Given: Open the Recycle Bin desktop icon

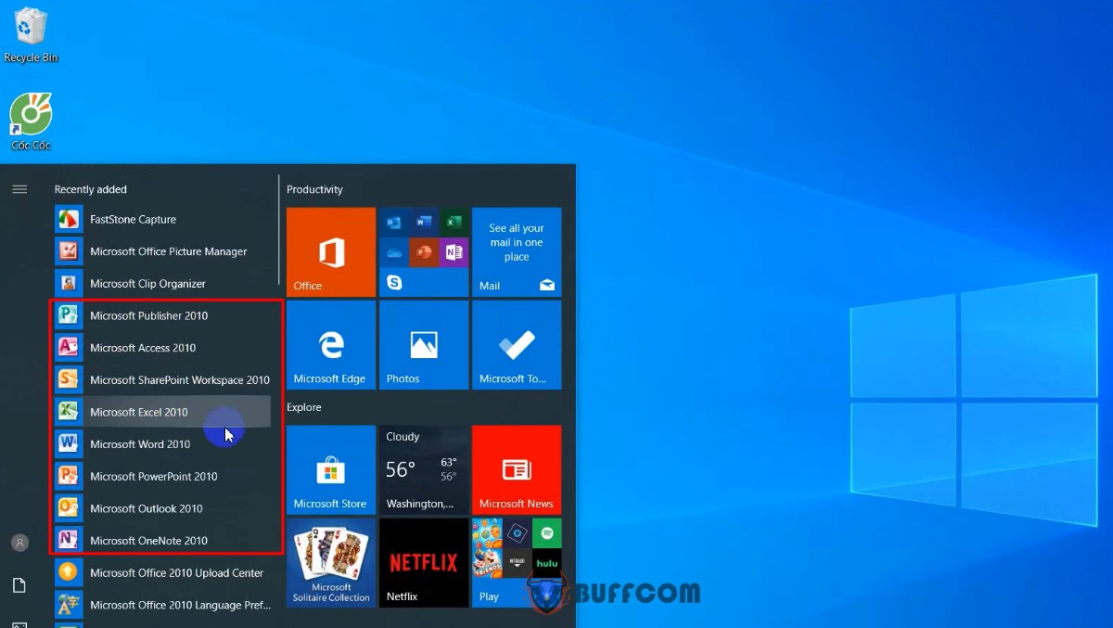Looking at the screenshot, I should (x=31, y=35).
